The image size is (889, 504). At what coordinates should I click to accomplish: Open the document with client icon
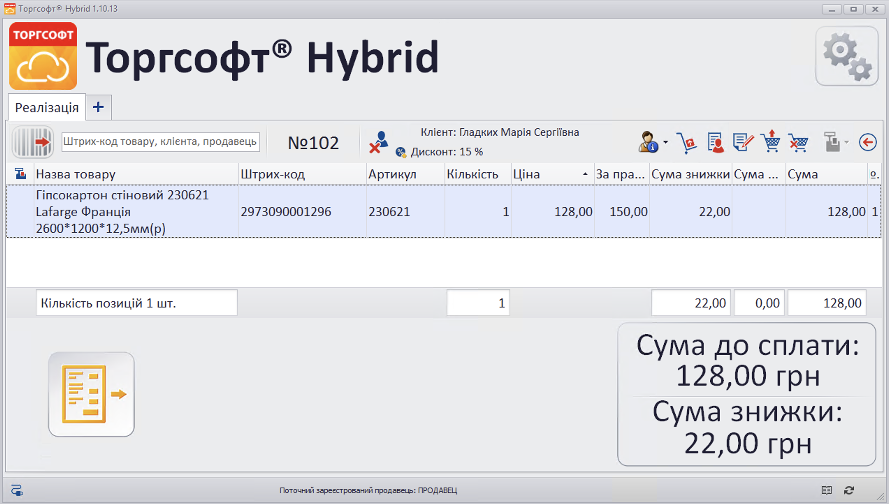[x=715, y=142]
